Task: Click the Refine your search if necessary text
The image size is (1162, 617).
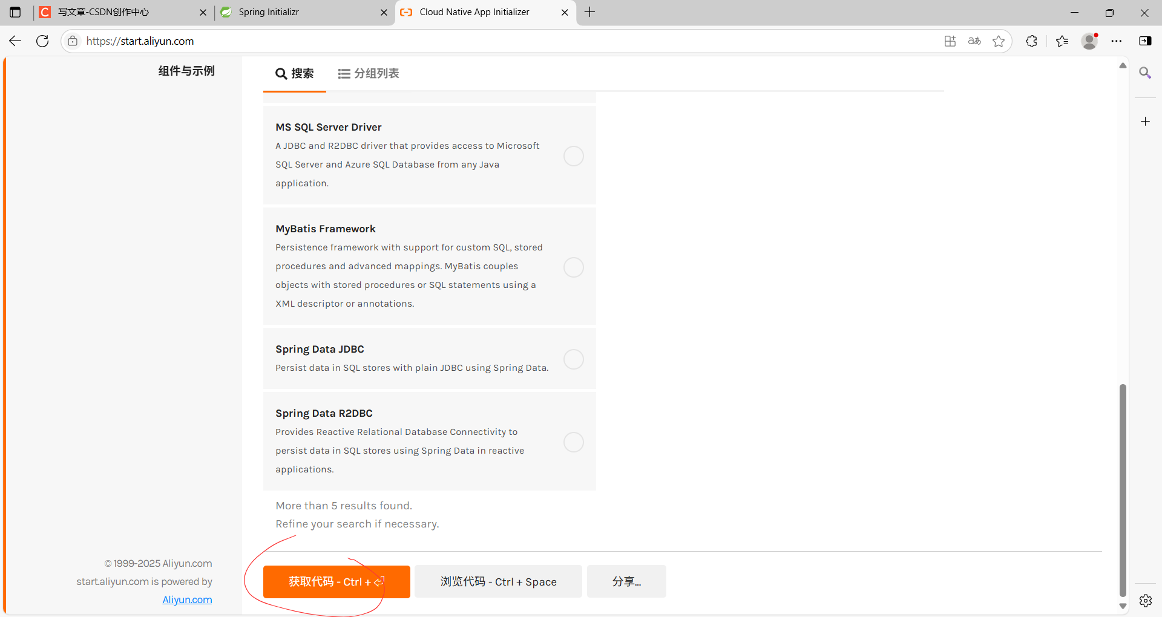Action: [357, 524]
